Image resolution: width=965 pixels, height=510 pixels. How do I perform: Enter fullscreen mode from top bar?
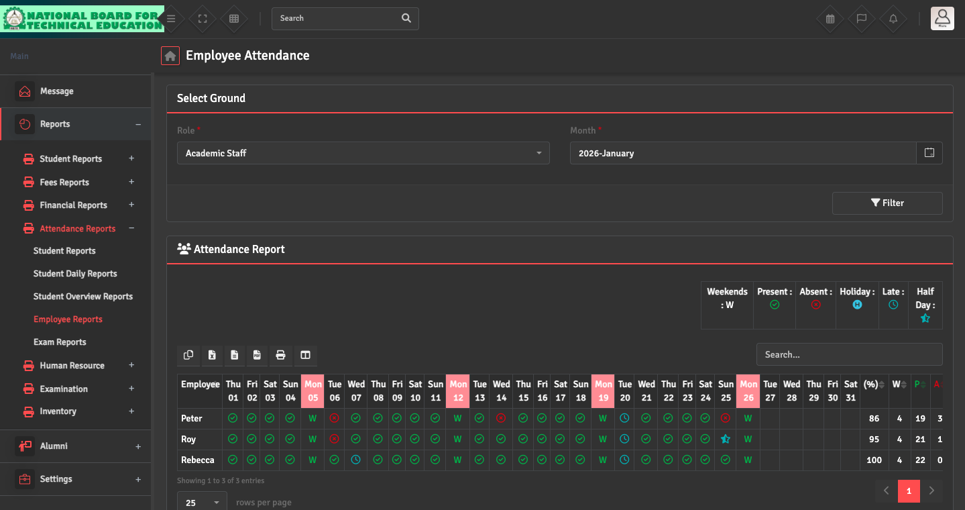(202, 19)
